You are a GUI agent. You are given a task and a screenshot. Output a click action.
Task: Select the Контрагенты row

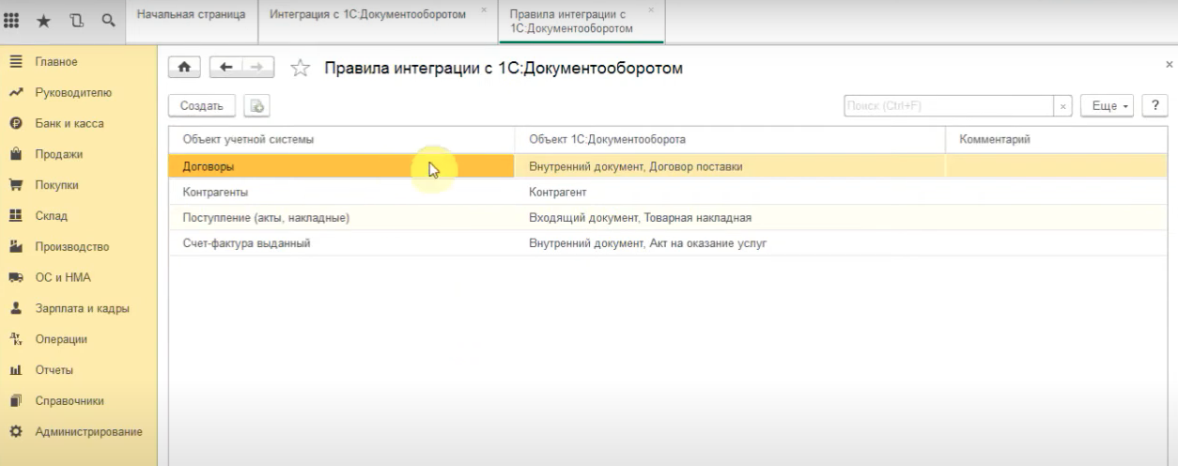click(668, 192)
